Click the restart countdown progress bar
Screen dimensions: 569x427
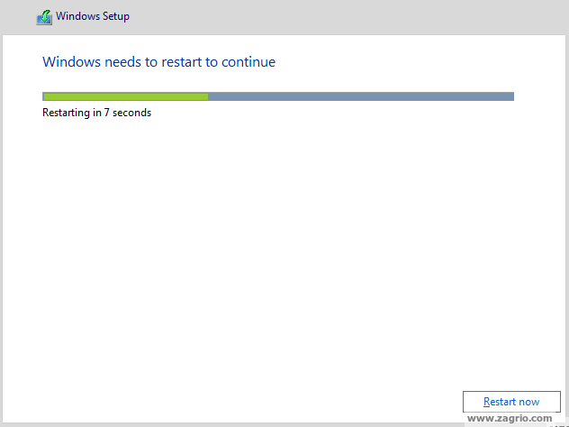coord(278,96)
